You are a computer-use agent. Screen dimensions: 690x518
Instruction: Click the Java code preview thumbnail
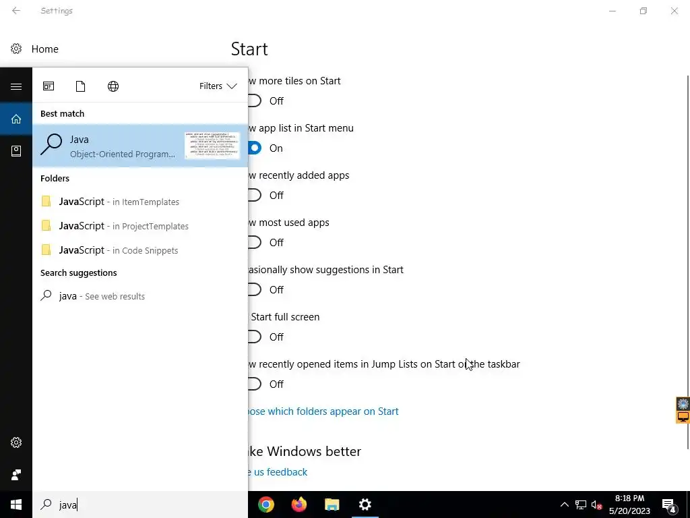[212, 145]
